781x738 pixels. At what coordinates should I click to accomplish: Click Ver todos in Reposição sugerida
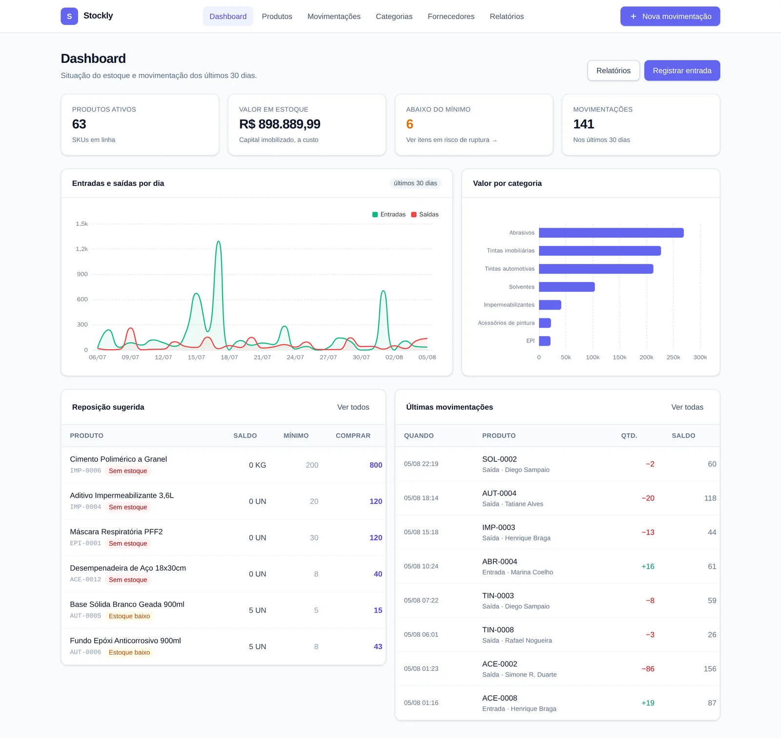pyautogui.click(x=353, y=407)
